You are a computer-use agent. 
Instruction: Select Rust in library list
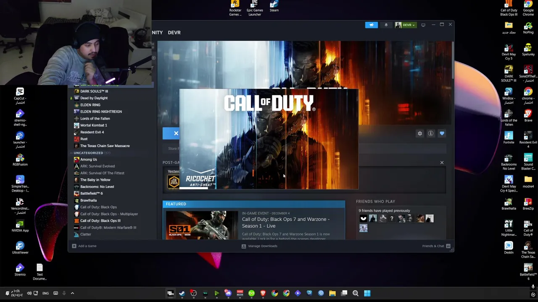[84, 139]
